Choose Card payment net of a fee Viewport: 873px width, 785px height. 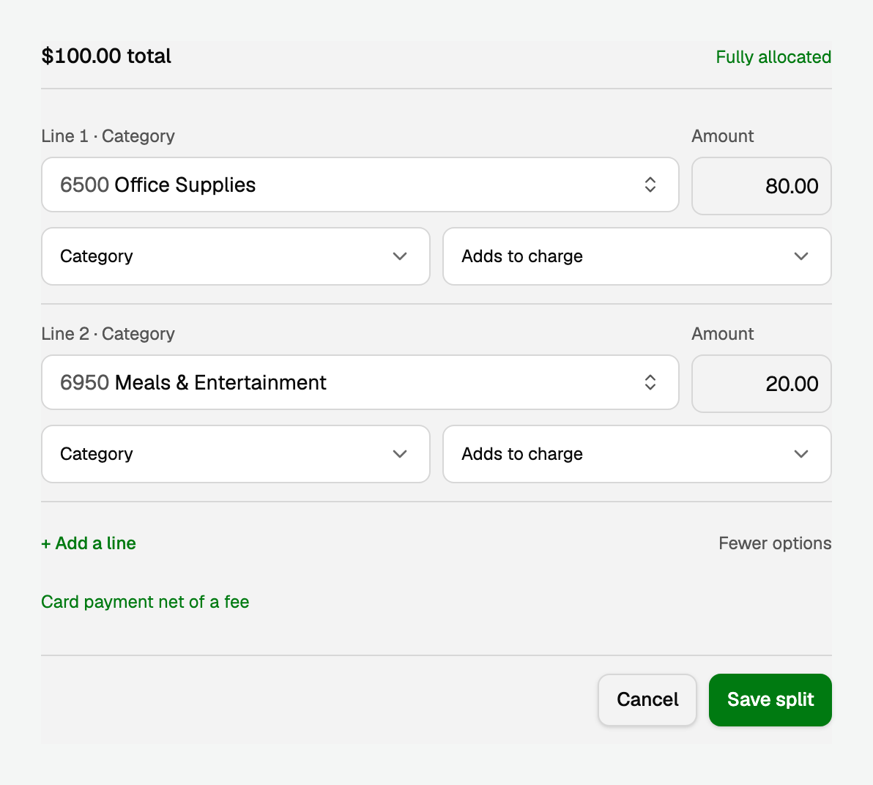click(x=145, y=602)
